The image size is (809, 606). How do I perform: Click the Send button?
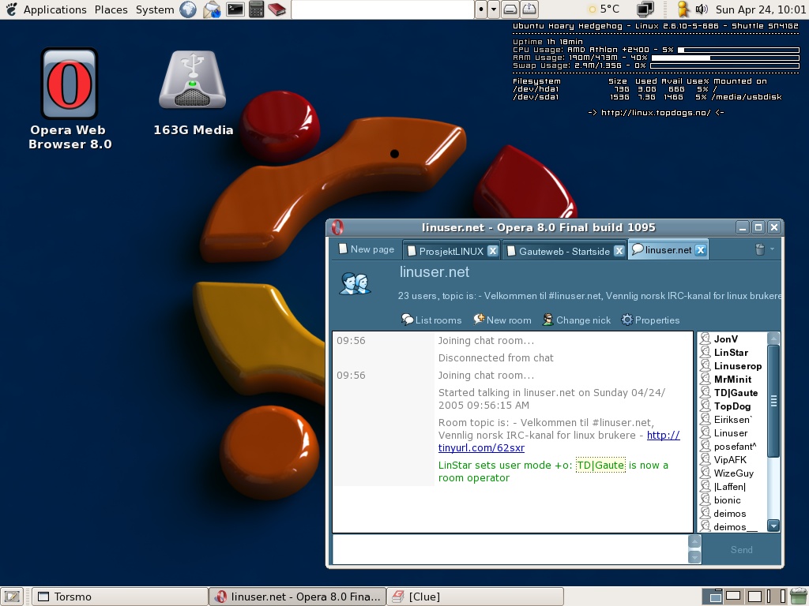[741, 550]
